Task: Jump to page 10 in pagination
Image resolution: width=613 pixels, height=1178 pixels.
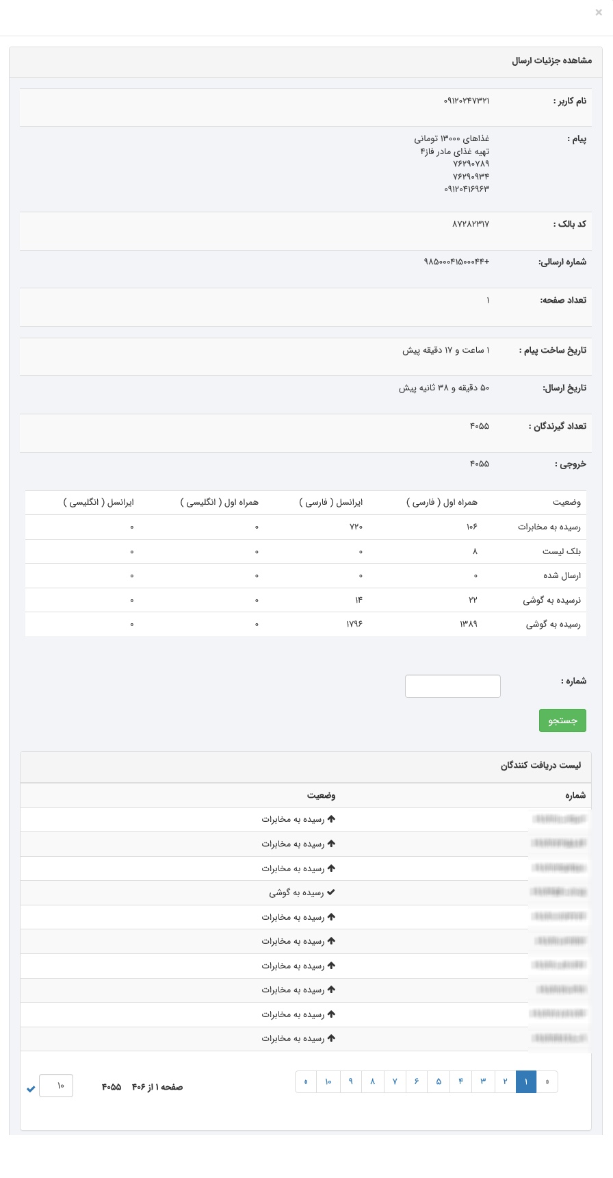Action: pos(328,1082)
